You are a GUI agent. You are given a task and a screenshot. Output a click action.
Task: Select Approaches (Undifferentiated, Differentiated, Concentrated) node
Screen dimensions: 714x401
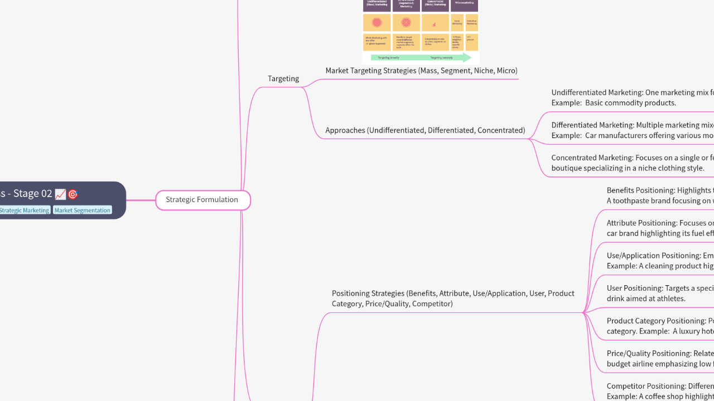[425, 130]
